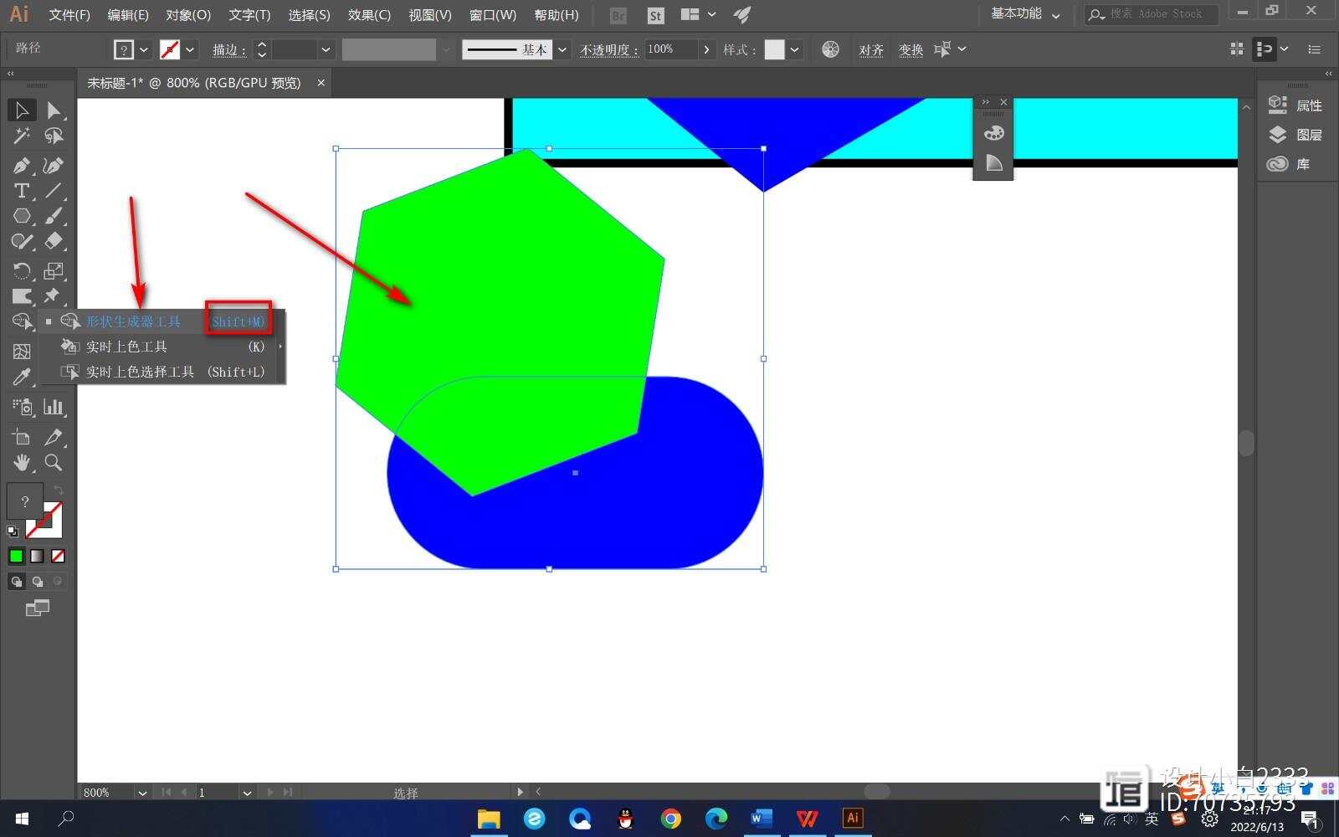Expand the opacity slider arrow
The width and height of the screenshot is (1339, 837).
[x=706, y=49]
